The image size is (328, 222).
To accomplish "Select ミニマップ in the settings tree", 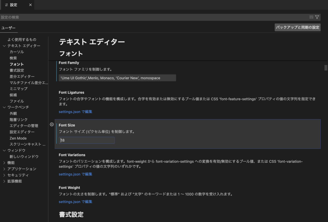I will (x=18, y=89).
